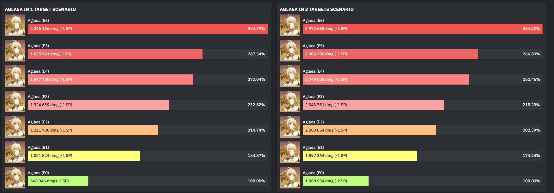Screen dimensions: 554x193
Task: Click the Aglaea E6 portrait in 3 targets panel
Action: [290, 25]
